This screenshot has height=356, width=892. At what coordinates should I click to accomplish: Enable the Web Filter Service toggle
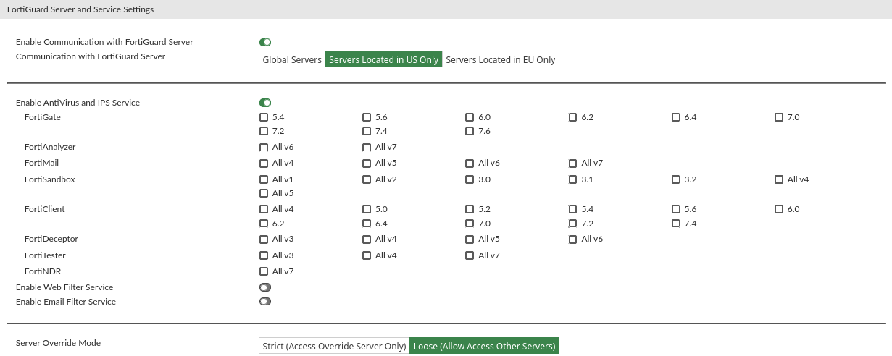265,287
